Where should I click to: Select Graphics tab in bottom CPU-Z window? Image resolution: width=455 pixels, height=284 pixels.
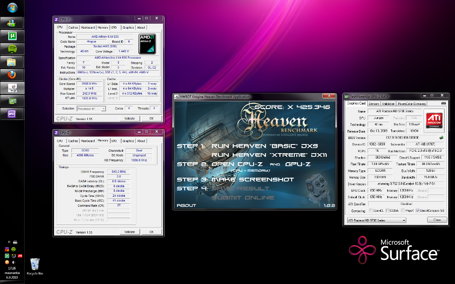[x=128, y=141]
